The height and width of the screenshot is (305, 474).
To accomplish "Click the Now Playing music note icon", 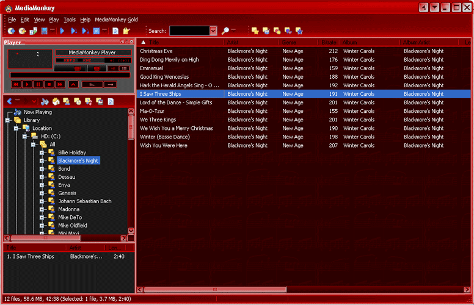I will click(x=18, y=112).
